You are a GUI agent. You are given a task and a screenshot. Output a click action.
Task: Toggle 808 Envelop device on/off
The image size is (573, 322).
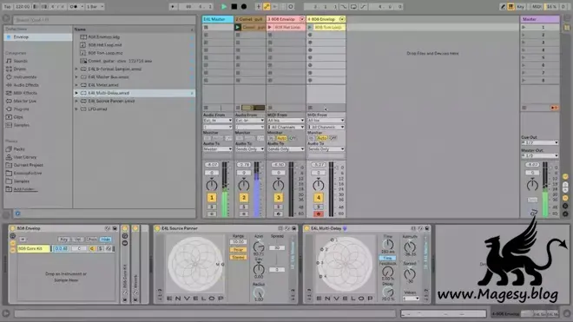tap(12, 228)
